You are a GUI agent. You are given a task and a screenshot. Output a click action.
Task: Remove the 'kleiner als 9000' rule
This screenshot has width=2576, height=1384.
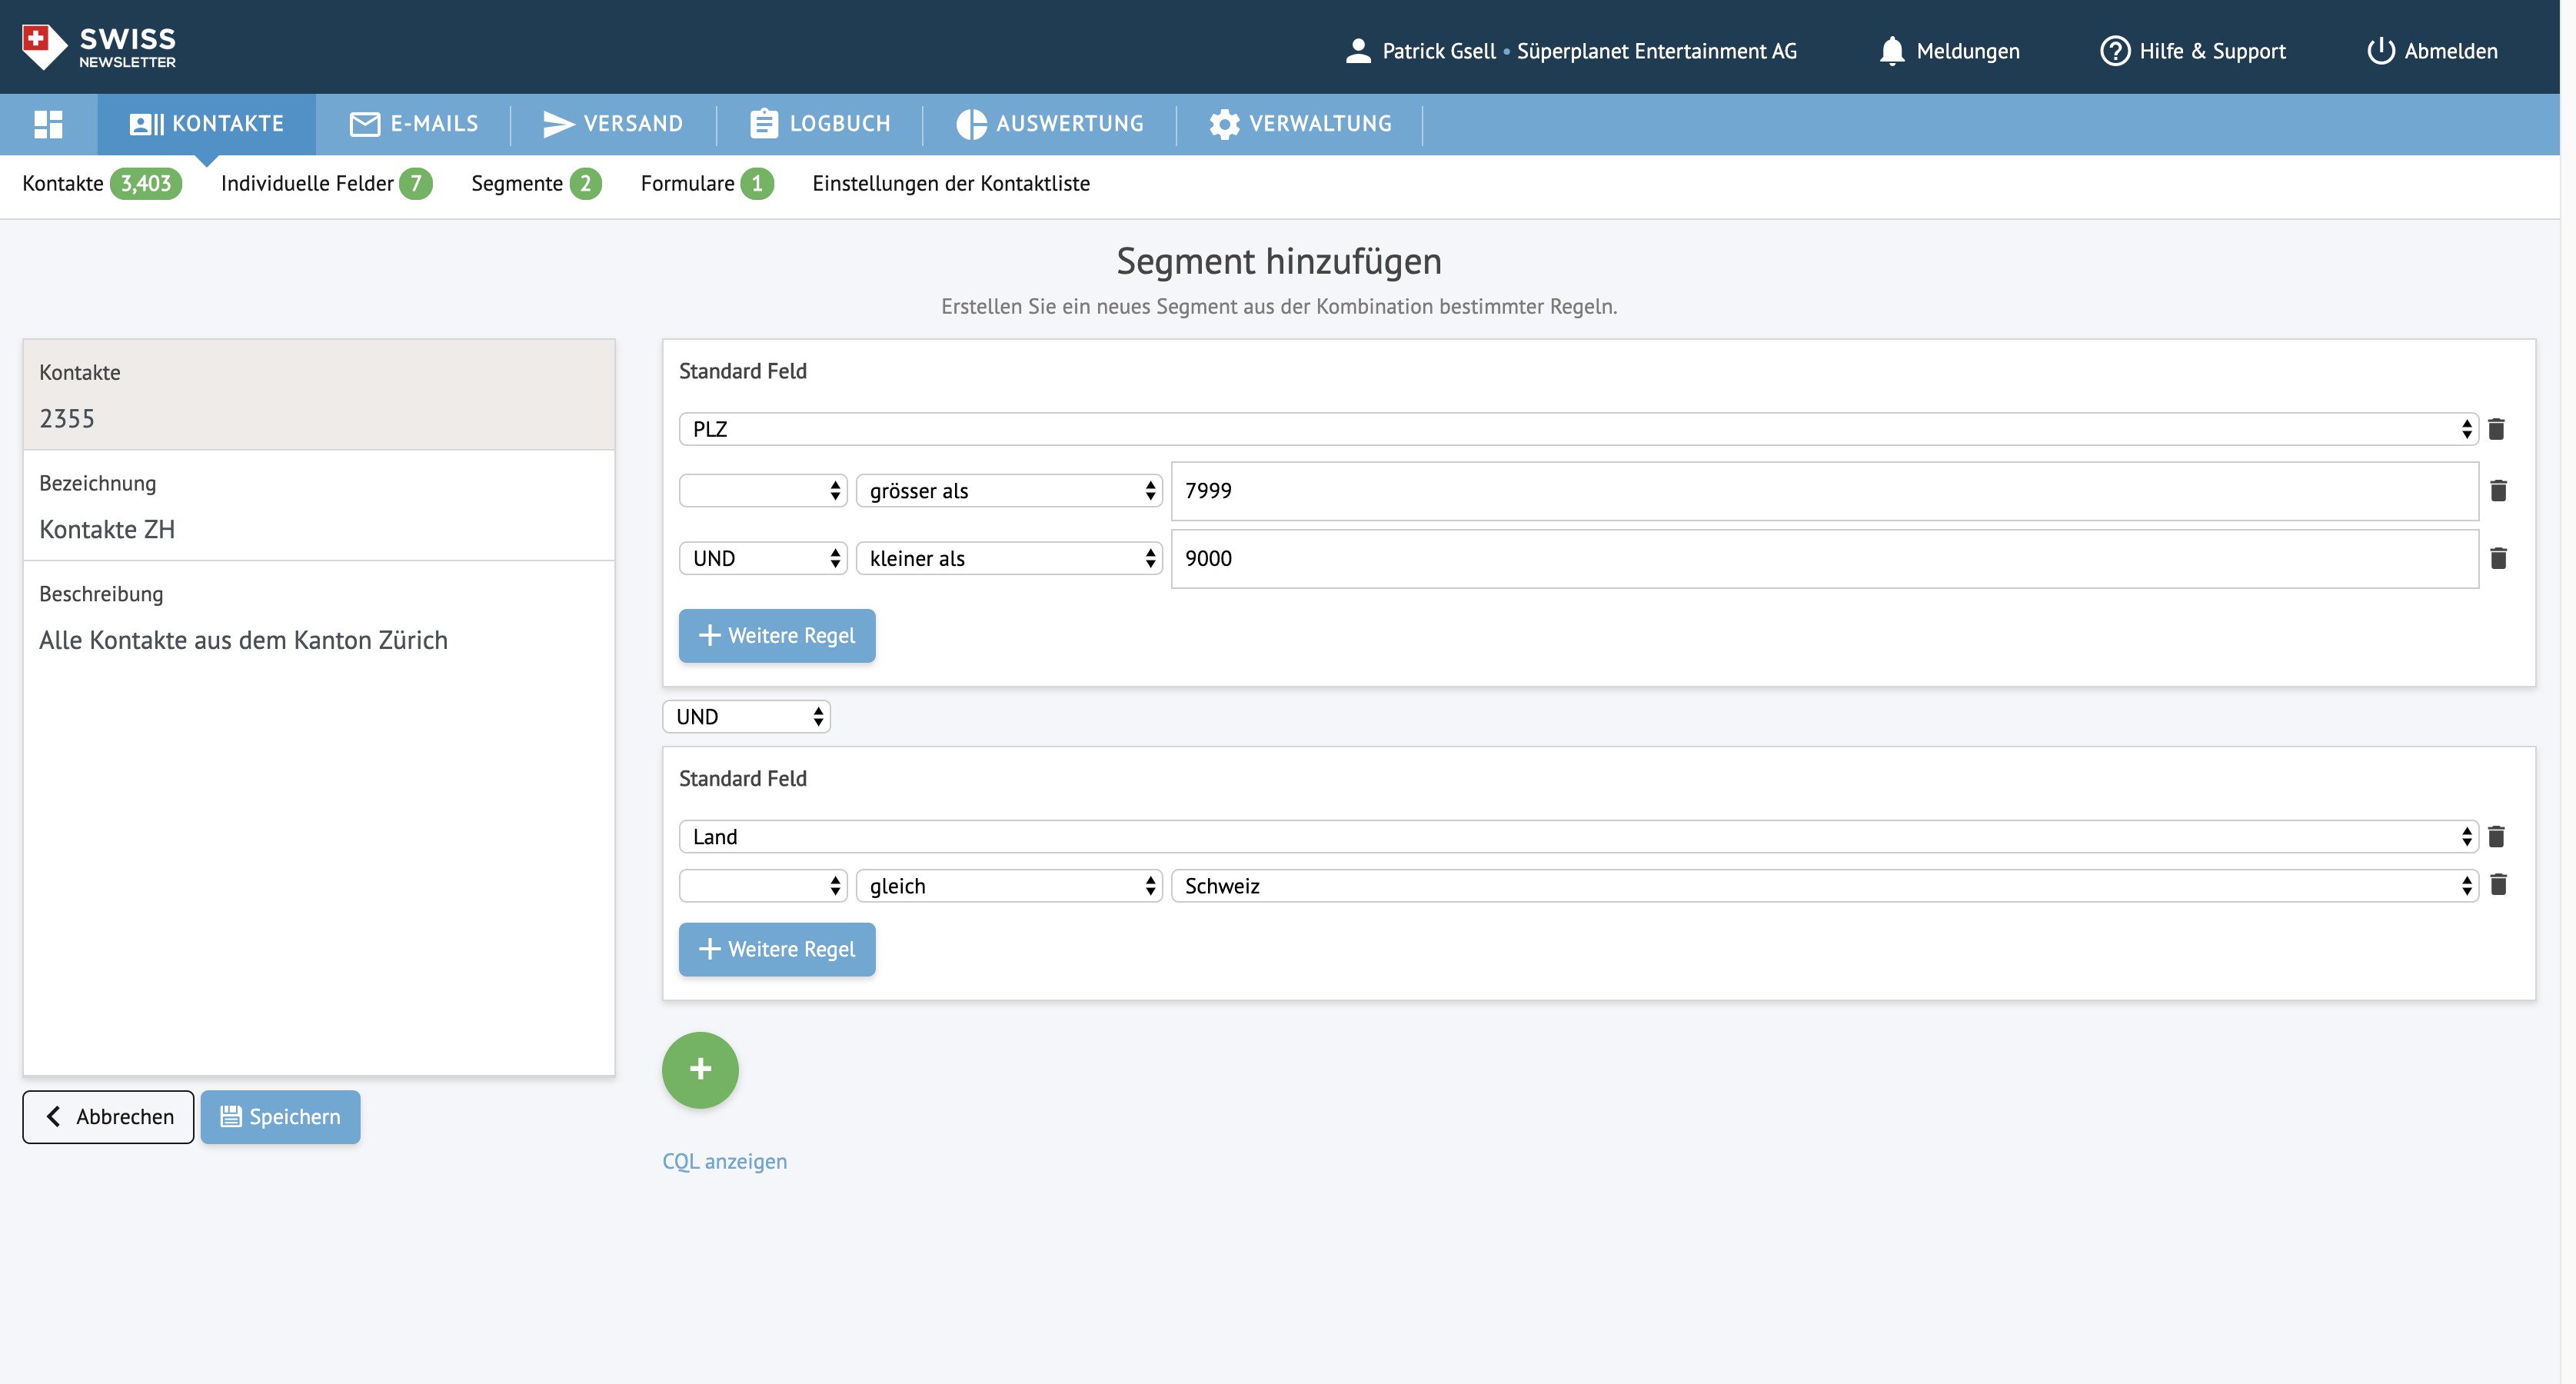pyautogui.click(x=2498, y=558)
